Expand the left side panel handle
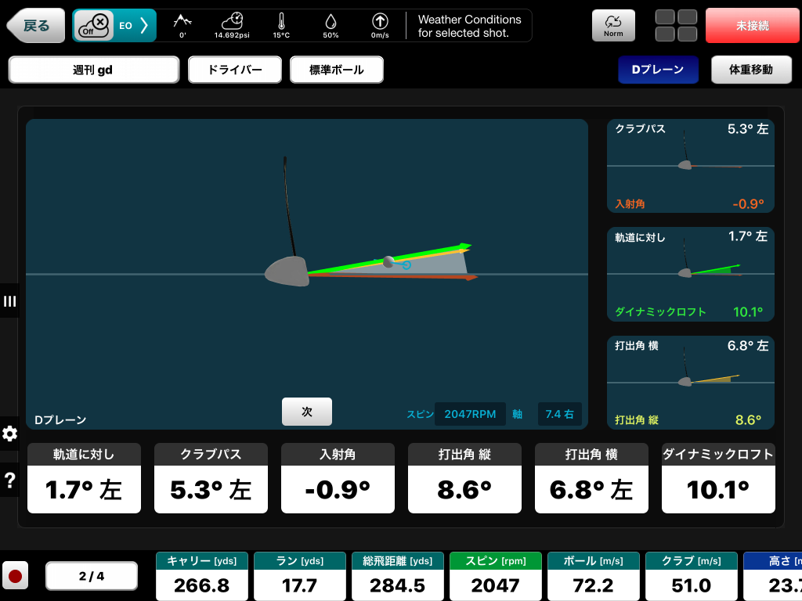 pos(9,301)
